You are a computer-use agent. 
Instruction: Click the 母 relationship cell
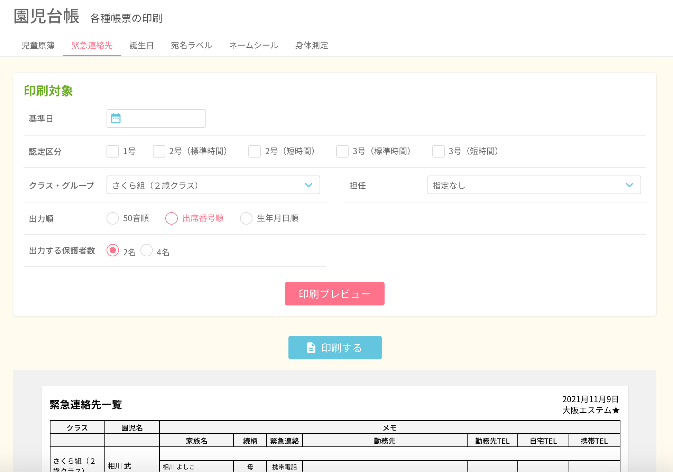pyautogui.click(x=250, y=467)
